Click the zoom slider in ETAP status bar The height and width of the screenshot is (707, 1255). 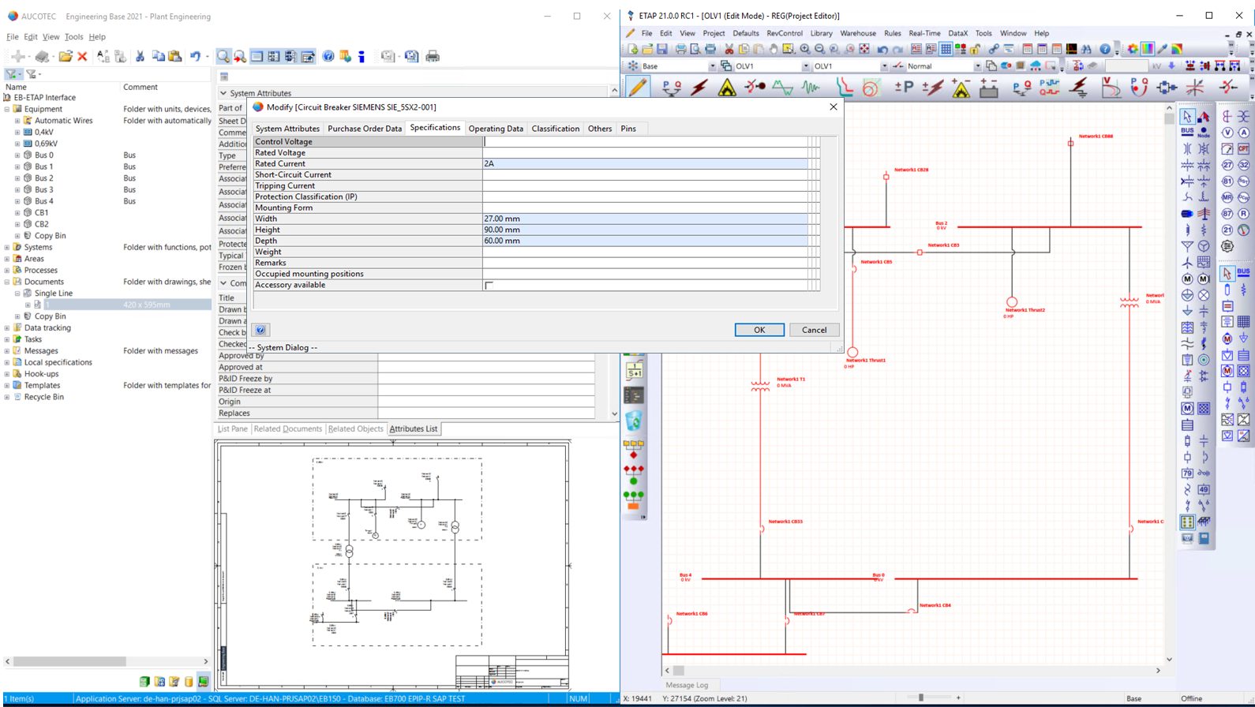(x=920, y=698)
